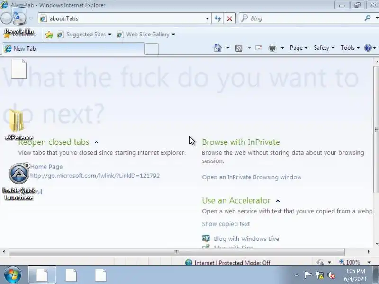The width and height of the screenshot is (379, 284).
Task: Open the Suggested Sites dropdown
Action: 110,35
